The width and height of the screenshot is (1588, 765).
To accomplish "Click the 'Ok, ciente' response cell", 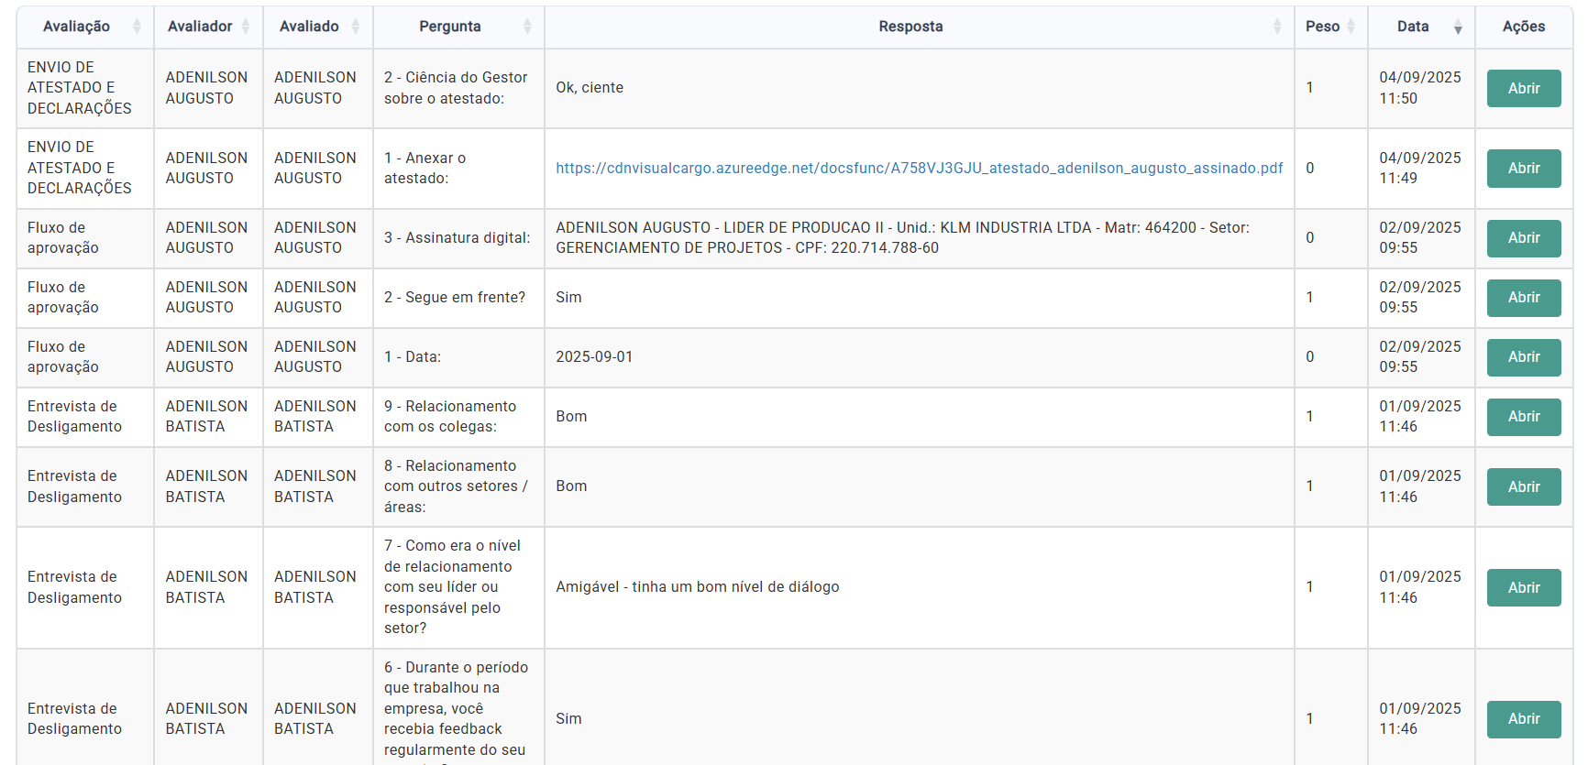I will 590,88.
